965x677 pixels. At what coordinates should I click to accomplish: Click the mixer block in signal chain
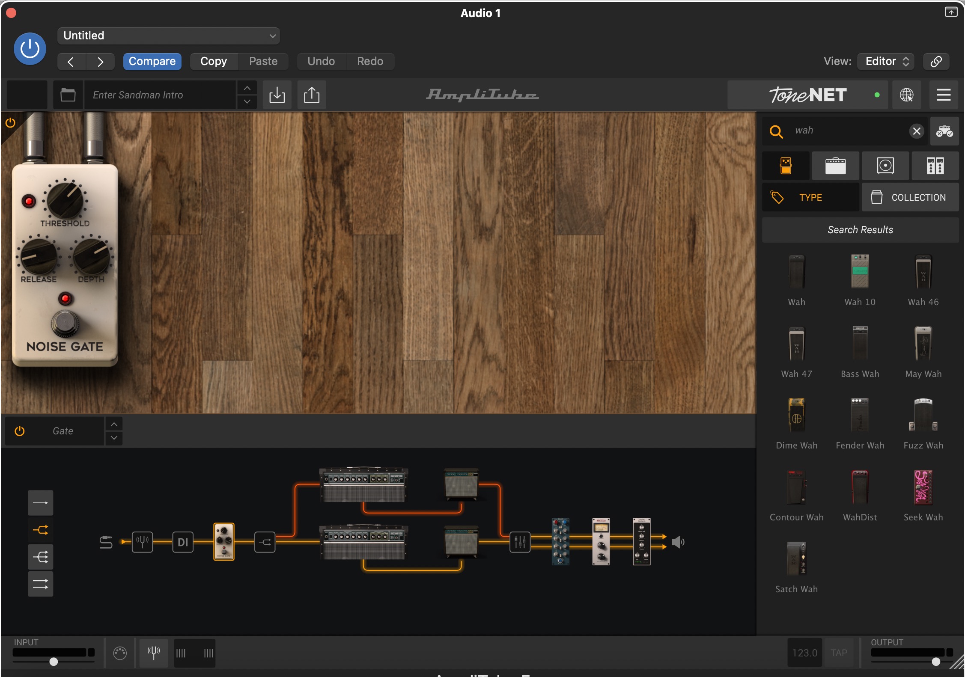(x=520, y=542)
